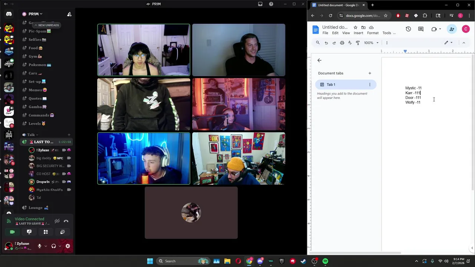Toggle Discord camera button
Viewport: 475px width, 267px height.
[12, 232]
